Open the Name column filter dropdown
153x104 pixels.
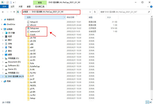pyautogui.click(x=65, y=17)
